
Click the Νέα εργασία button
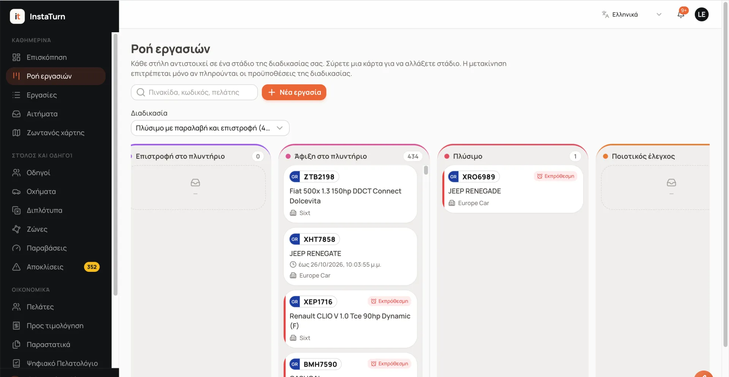coord(294,92)
